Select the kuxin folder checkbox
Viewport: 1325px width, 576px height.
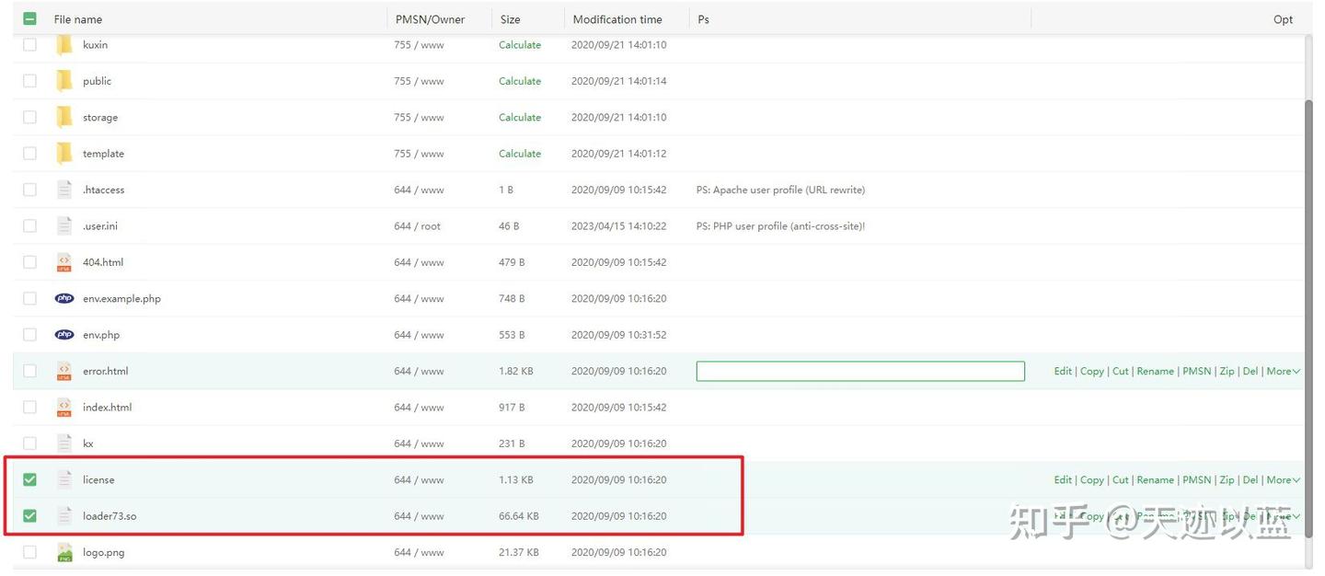click(x=29, y=44)
